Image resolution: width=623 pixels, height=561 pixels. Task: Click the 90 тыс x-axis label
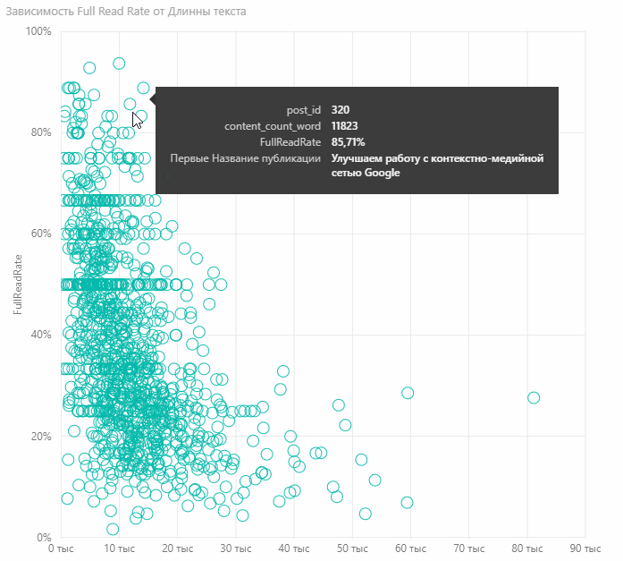585,548
